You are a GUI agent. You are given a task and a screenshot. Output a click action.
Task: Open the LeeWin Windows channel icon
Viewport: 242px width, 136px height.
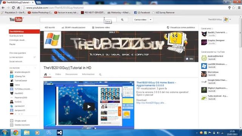coord(204,66)
